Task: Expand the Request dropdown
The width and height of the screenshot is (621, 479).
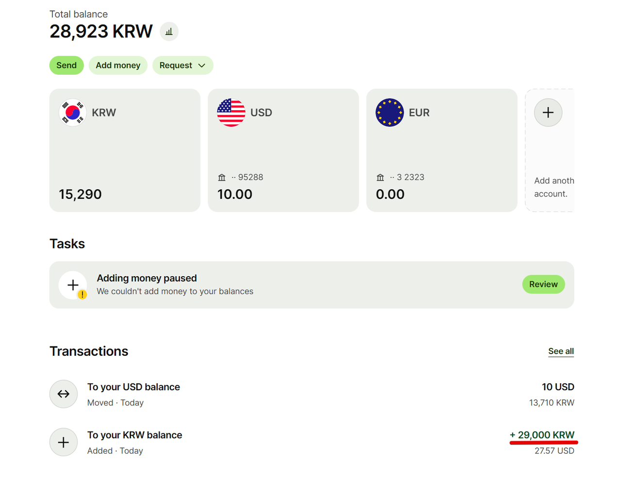Action: click(183, 66)
